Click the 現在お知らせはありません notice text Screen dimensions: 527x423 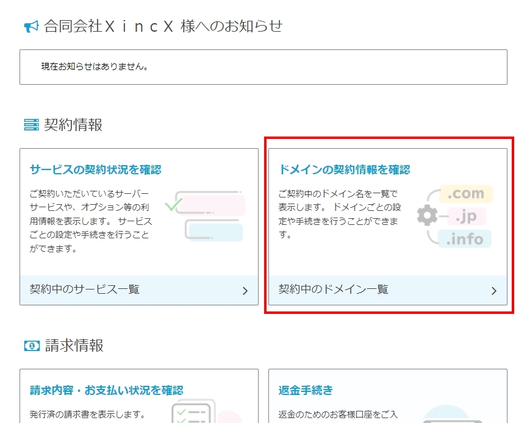pyautogui.click(x=95, y=66)
